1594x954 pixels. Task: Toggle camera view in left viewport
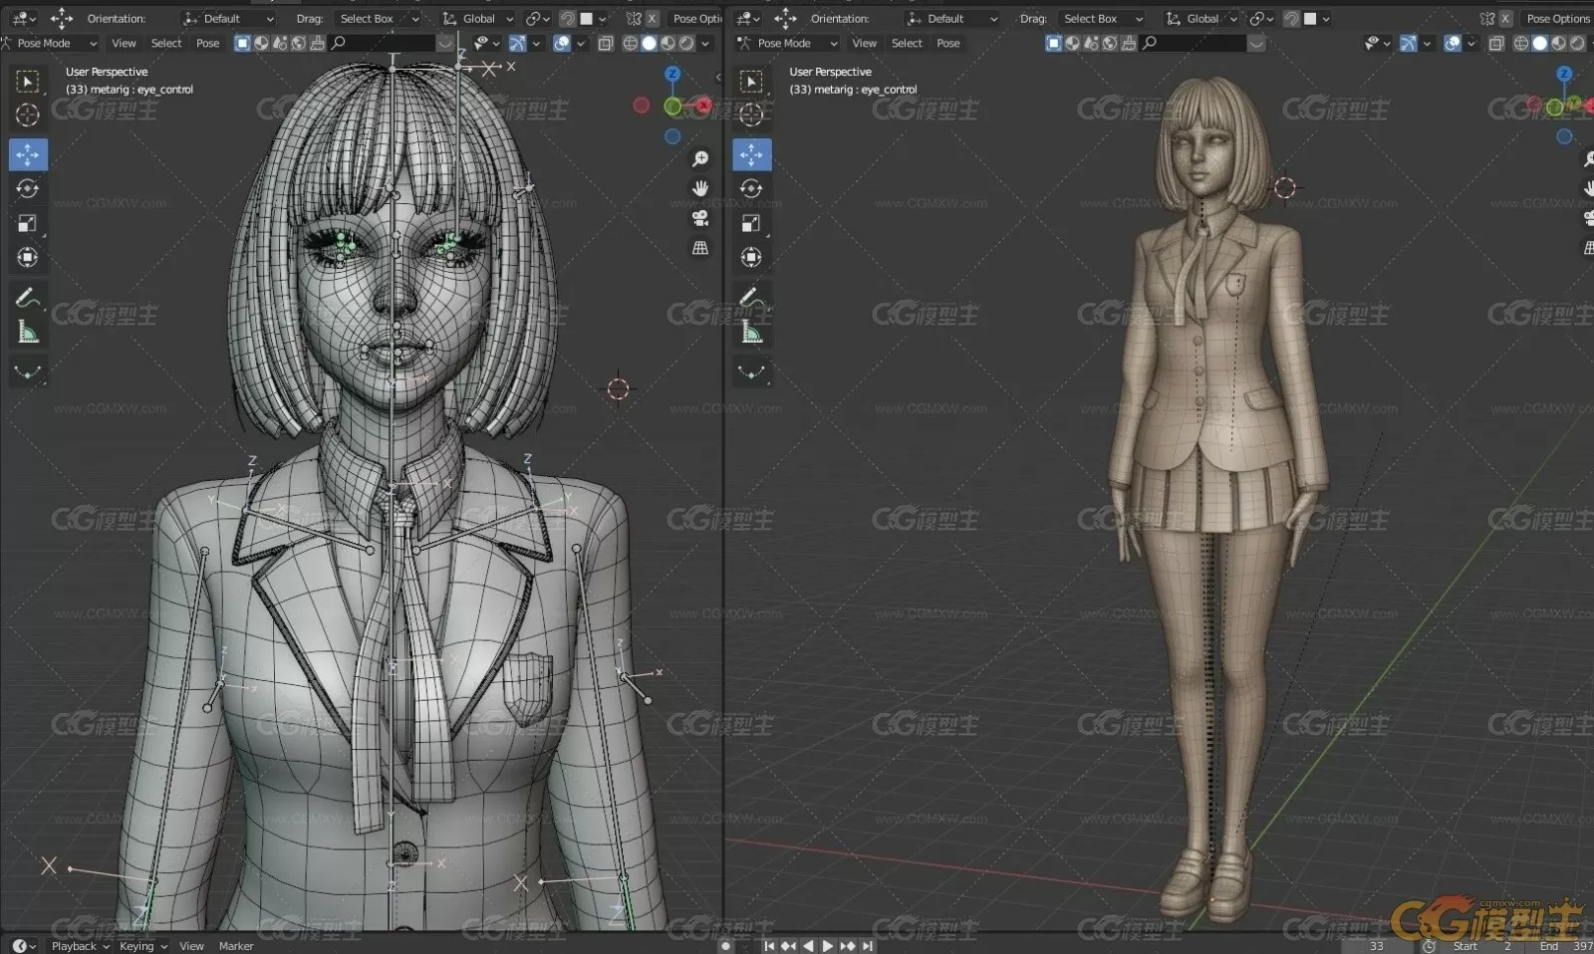700,218
